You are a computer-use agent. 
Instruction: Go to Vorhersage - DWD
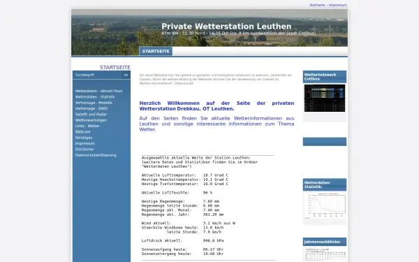pos(91,108)
